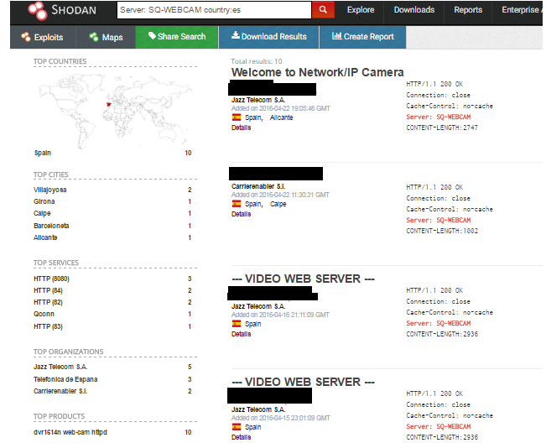This screenshot has width=546, height=443.
Task: Filter by Telefonica de Espana organization
Action: point(65,379)
